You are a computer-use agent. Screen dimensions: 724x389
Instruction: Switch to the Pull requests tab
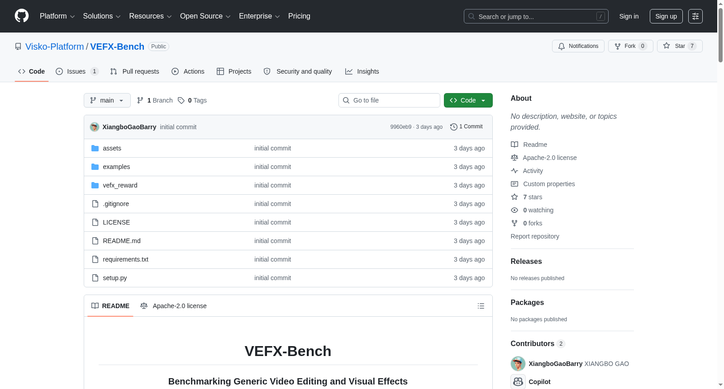135,71
